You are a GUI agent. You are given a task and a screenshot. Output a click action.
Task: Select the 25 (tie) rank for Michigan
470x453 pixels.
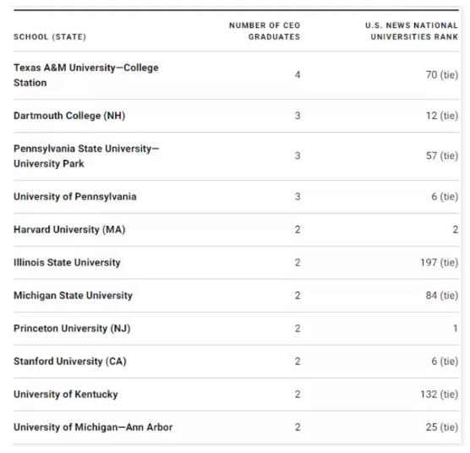[442, 428]
